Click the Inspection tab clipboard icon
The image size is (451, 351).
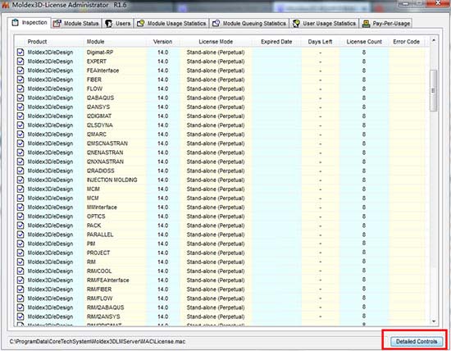pyautogui.click(x=16, y=22)
